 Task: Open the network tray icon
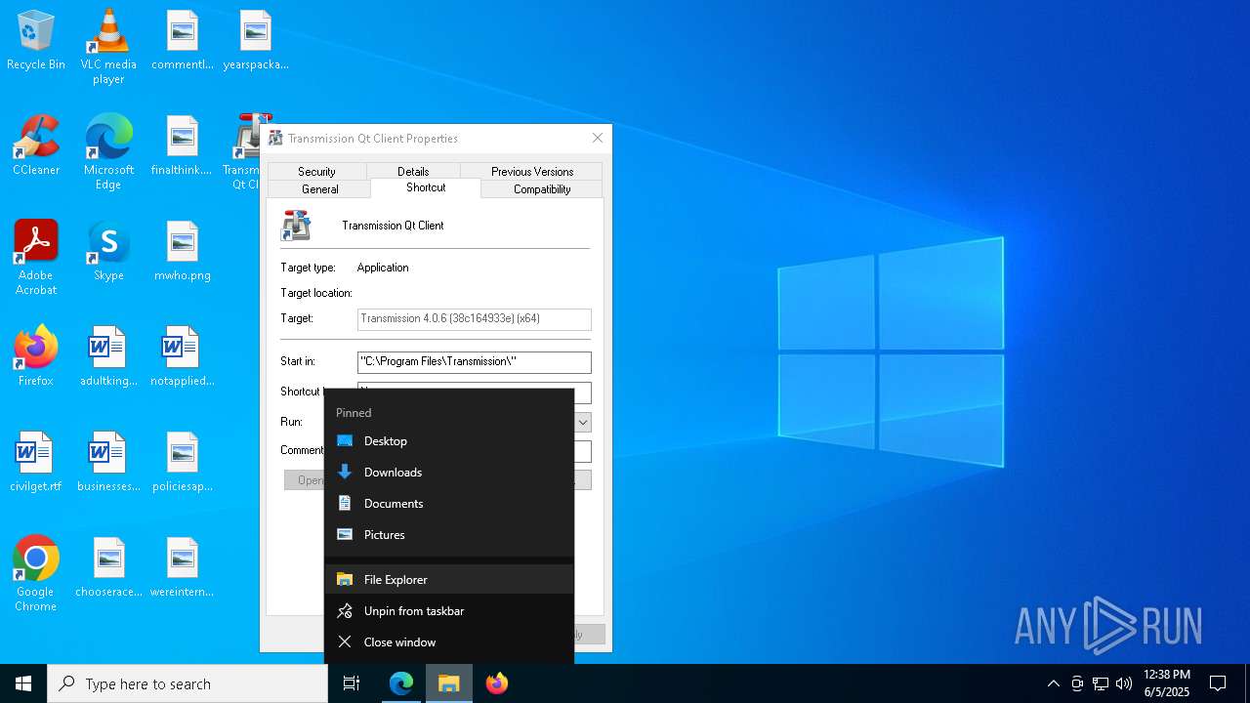coord(1101,683)
